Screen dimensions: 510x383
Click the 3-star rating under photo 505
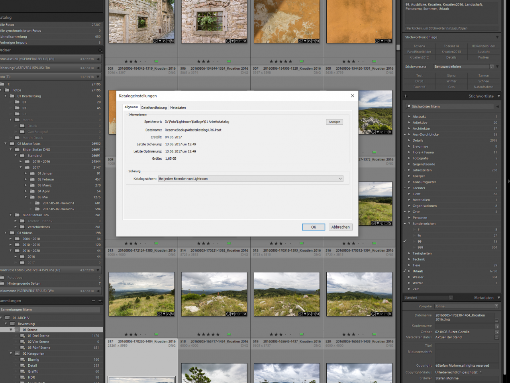(x=131, y=61)
